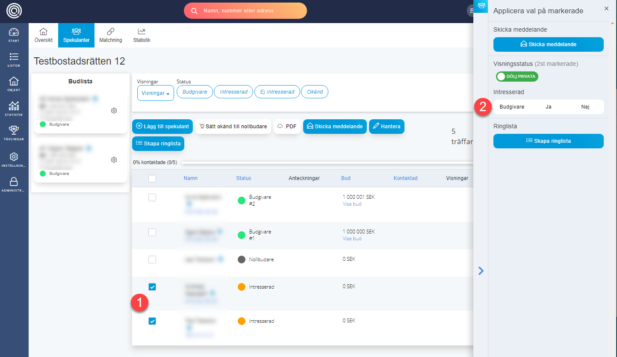Open Statistik in the left sidebar
The image size is (617, 357).
[x=14, y=109]
